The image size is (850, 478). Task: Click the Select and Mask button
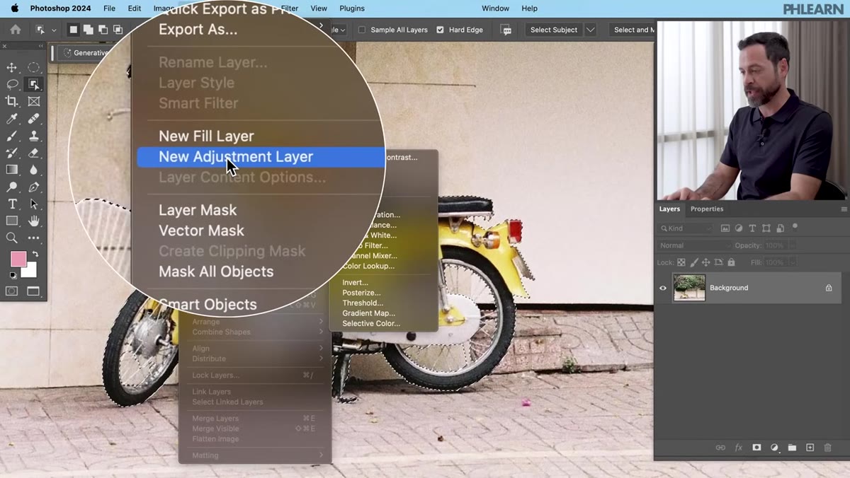click(633, 30)
